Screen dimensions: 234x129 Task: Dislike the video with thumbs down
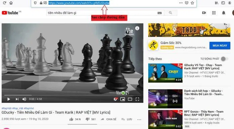tap(90, 119)
